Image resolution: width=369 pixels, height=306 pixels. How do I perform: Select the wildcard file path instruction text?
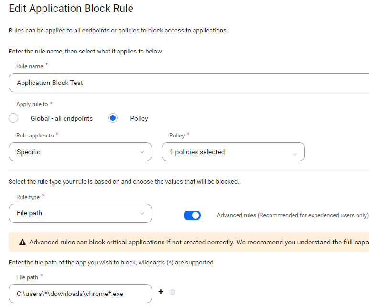click(111, 262)
